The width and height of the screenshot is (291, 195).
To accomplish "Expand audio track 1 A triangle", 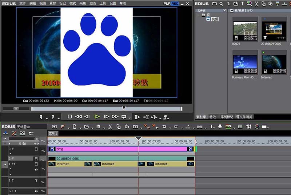I will click(10, 191).
